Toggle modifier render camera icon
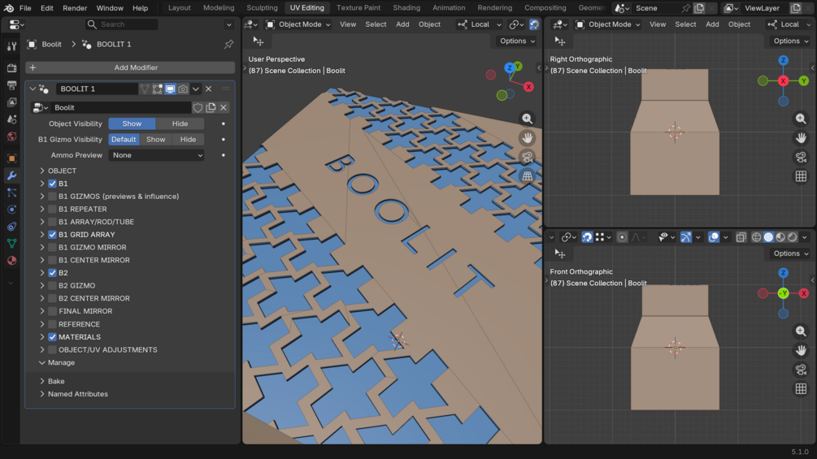817x459 pixels. 183,89
